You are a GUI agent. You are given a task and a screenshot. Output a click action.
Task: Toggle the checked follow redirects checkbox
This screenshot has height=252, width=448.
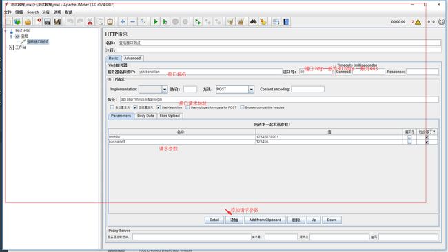point(135,107)
